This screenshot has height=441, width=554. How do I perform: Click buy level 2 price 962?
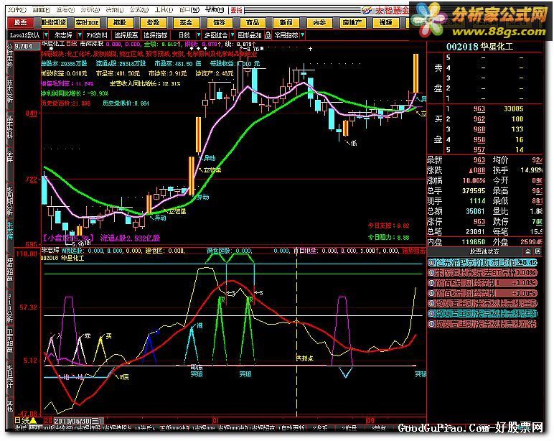[479, 119]
